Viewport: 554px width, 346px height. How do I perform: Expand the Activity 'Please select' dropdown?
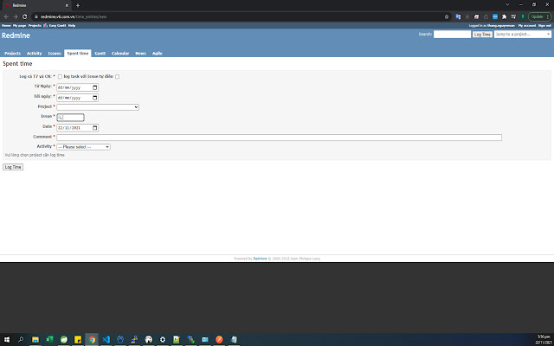[83, 147]
